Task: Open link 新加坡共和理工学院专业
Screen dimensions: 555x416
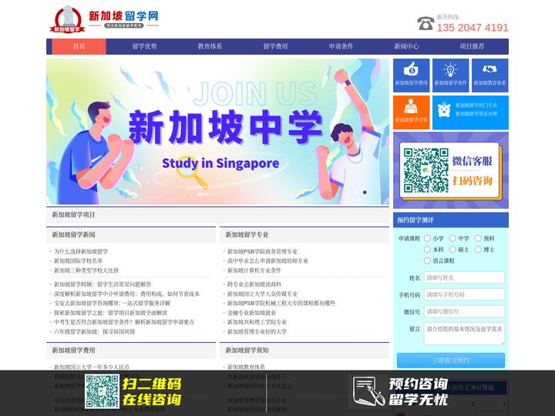Action: pyautogui.click(x=257, y=322)
